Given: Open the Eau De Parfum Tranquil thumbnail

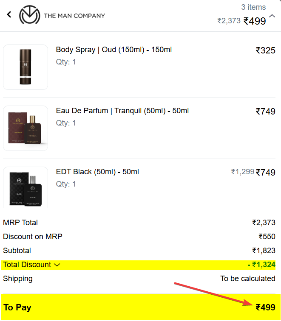Looking at the screenshot, I should 26,128.
